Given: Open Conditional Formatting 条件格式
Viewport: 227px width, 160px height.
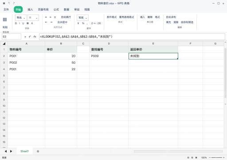Looking at the screenshot, I should pos(112,17).
